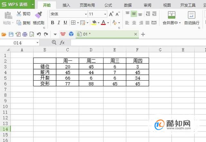This screenshot has height=142, width=206.
Task: Align text left
Action: click(127, 23)
